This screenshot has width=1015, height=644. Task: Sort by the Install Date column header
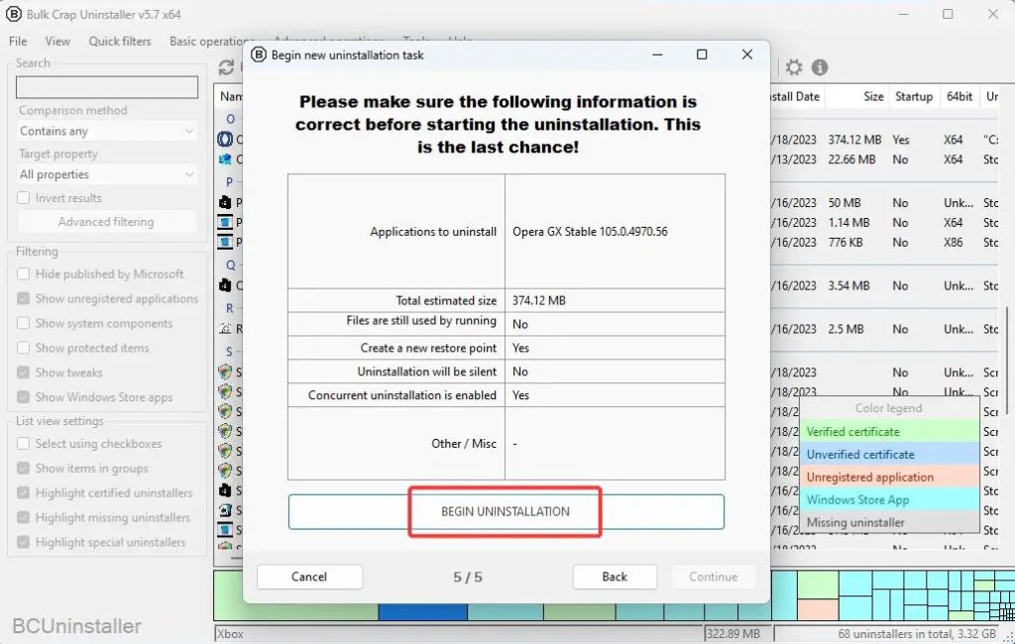[797, 96]
